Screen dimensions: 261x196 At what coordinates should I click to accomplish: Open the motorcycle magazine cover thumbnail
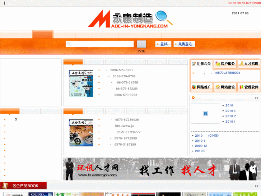(81, 133)
